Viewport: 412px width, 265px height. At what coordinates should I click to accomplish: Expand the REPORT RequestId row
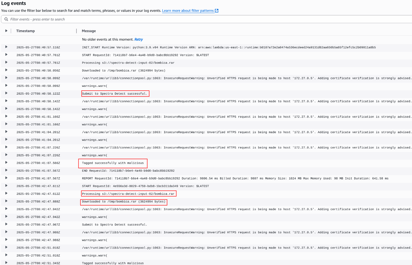6,178
